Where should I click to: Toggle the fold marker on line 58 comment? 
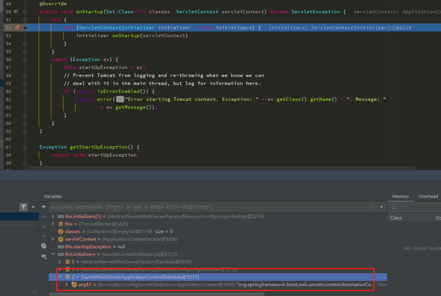click(25, 75)
